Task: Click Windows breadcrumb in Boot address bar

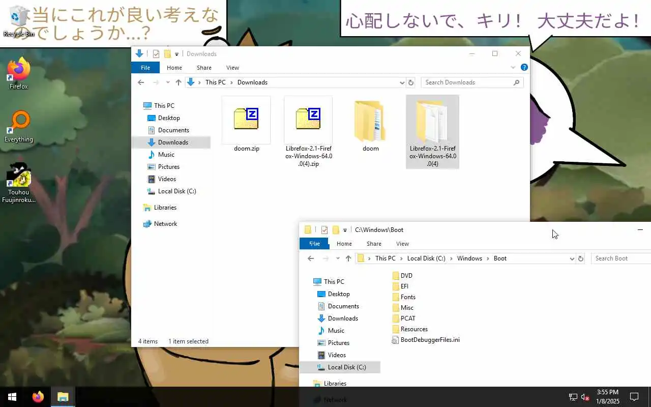Action: (x=469, y=258)
